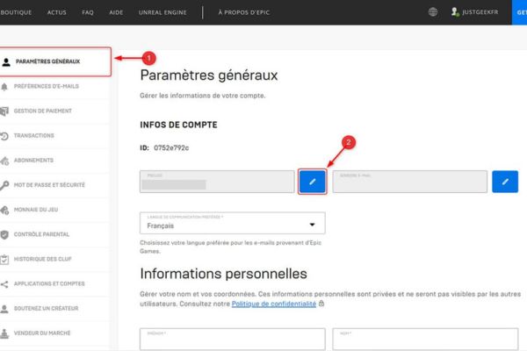Open Préférences d'e-mails section

point(47,86)
